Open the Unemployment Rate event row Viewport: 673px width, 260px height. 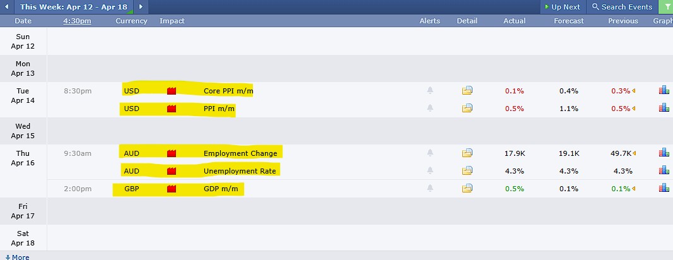coord(240,171)
